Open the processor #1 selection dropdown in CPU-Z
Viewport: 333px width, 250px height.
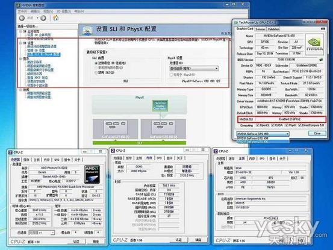point(42,233)
